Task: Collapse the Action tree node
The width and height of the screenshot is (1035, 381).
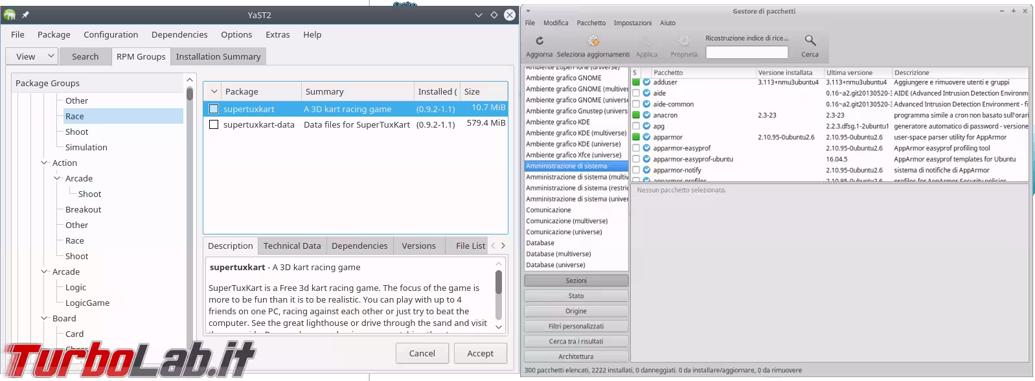Action: pyautogui.click(x=44, y=163)
